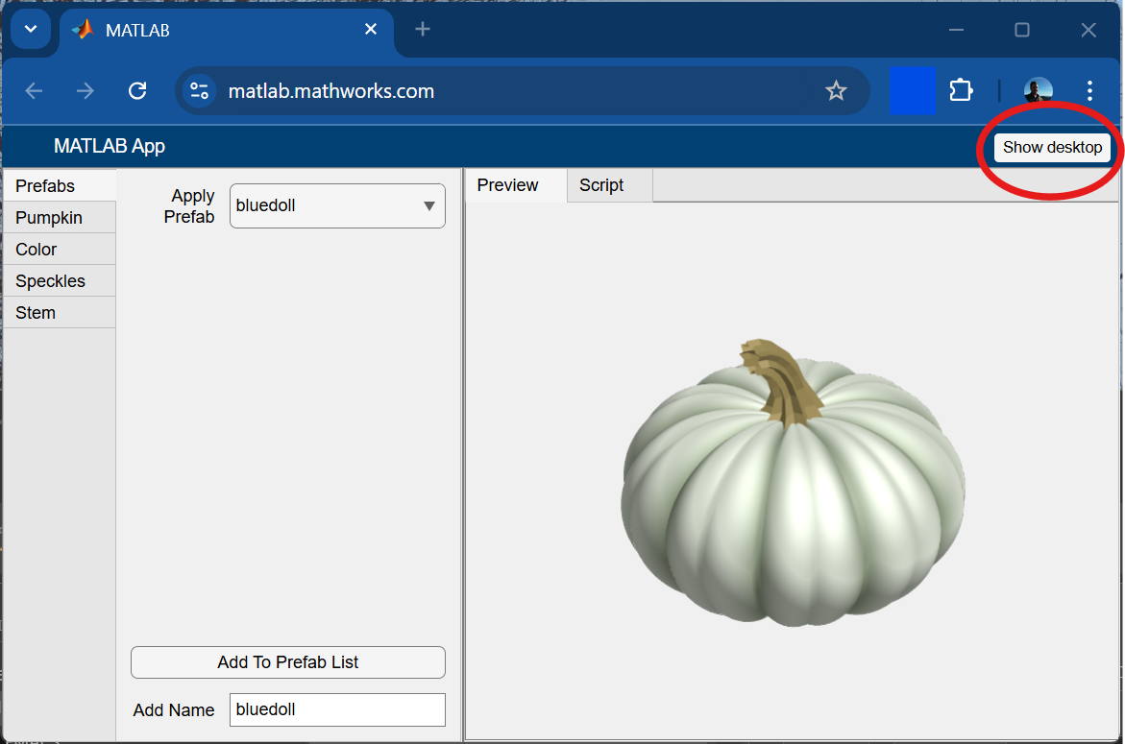Select the Stem tab
The image size is (1125, 744).
coord(36,313)
